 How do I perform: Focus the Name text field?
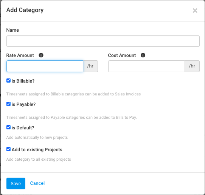tap(103, 41)
